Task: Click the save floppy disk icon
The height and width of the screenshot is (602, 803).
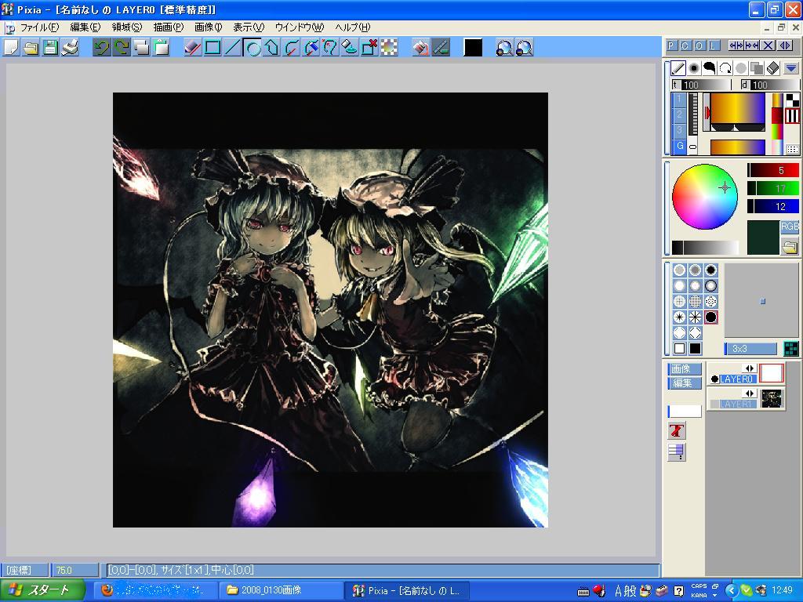Action: pos(50,48)
